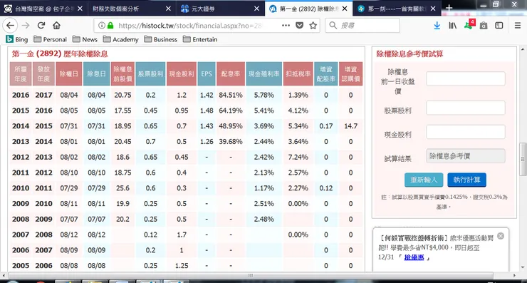527x283 pixels.
Task: Click the screenshot camera toolbar icon
Action: click(484, 26)
